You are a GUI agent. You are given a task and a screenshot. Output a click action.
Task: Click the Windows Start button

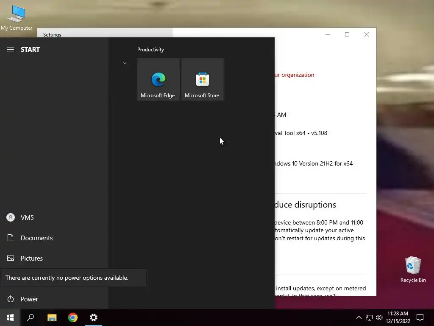tap(10, 318)
